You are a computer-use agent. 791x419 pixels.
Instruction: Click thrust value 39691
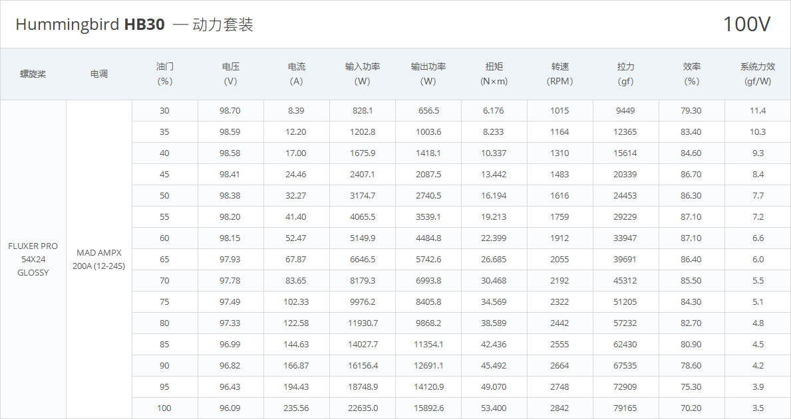click(625, 260)
